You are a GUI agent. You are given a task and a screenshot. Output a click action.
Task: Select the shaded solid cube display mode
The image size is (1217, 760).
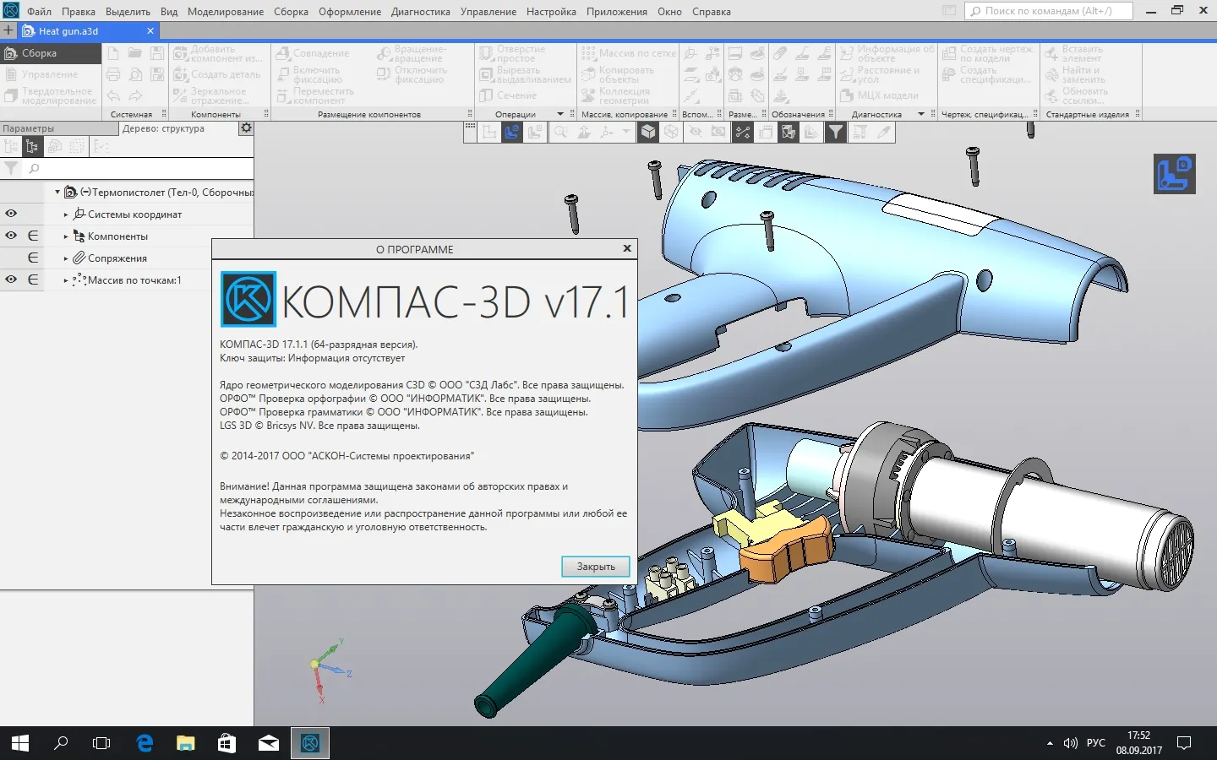(x=648, y=132)
